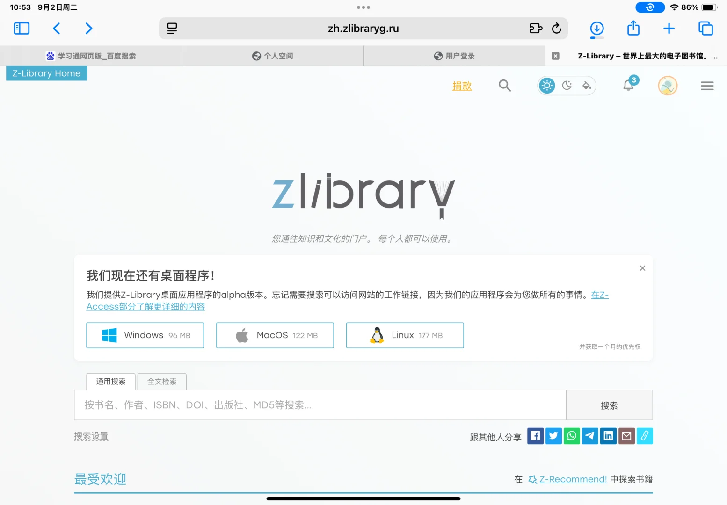Go forward to next page
The width and height of the screenshot is (727, 505).
pyautogui.click(x=88, y=29)
